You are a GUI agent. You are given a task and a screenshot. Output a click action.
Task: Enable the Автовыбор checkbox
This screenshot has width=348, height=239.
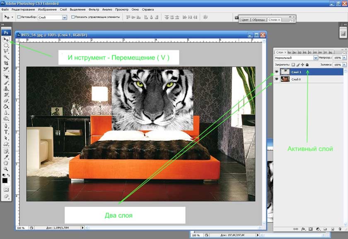click(x=19, y=17)
